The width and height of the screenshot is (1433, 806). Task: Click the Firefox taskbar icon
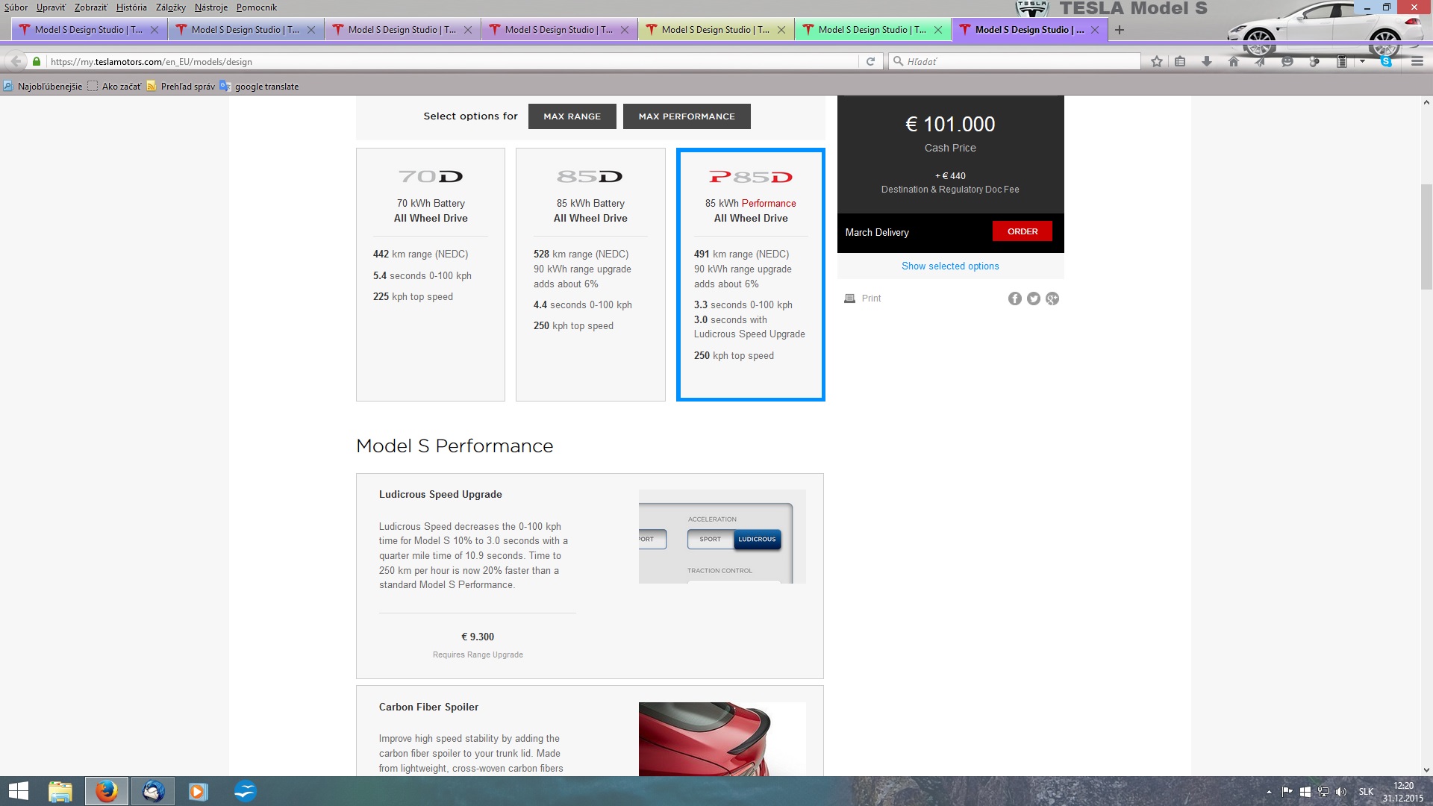point(107,791)
